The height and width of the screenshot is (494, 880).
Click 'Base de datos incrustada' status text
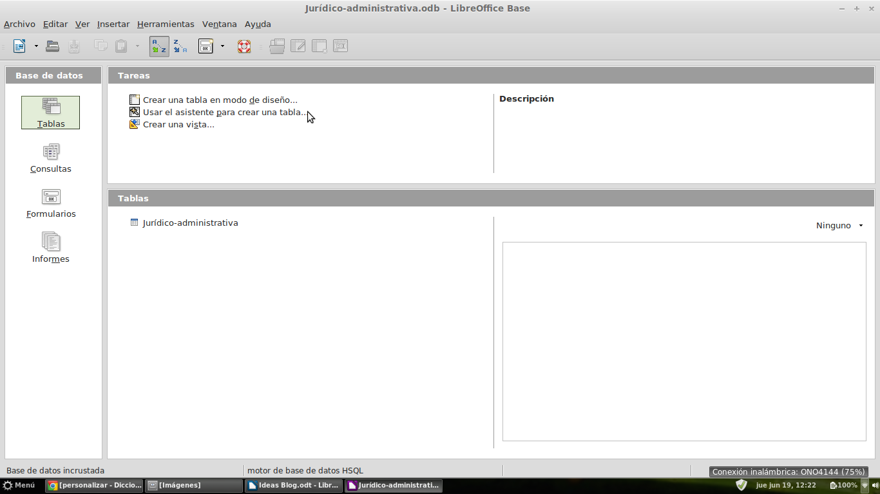[x=55, y=471]
